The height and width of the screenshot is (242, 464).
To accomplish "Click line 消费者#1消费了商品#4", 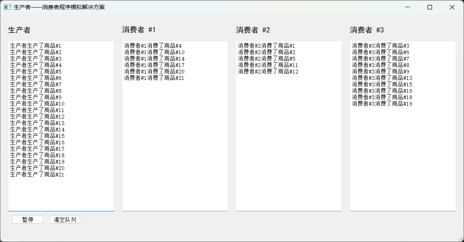I will tap(153, 46).
